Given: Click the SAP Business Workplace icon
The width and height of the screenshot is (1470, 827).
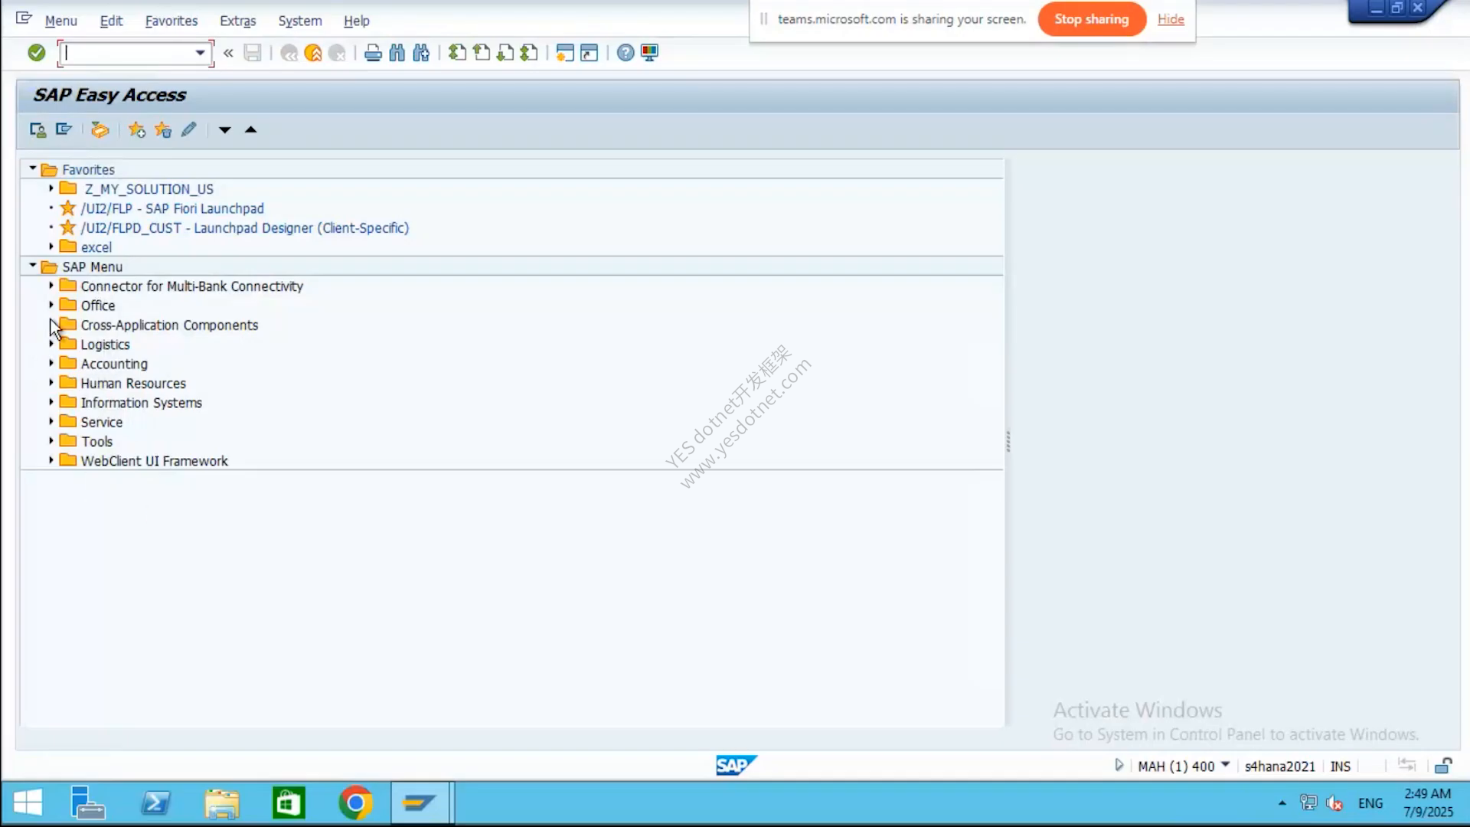Looking at the screenshot, I should click(x=100, y=130).
